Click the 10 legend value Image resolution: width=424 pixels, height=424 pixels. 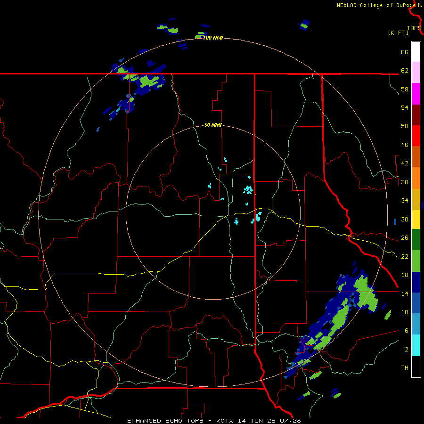click(x=405, y=312)
